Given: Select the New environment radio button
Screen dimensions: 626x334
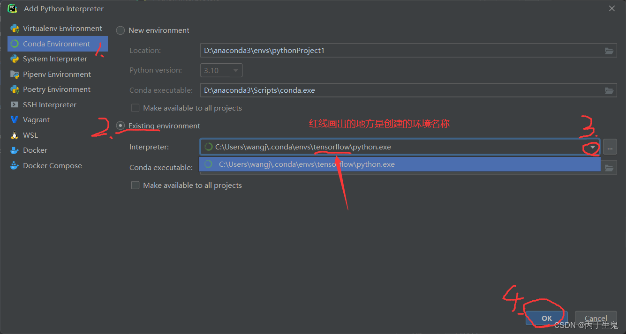Looking at the screenshot, I should [x=121, y=30].
